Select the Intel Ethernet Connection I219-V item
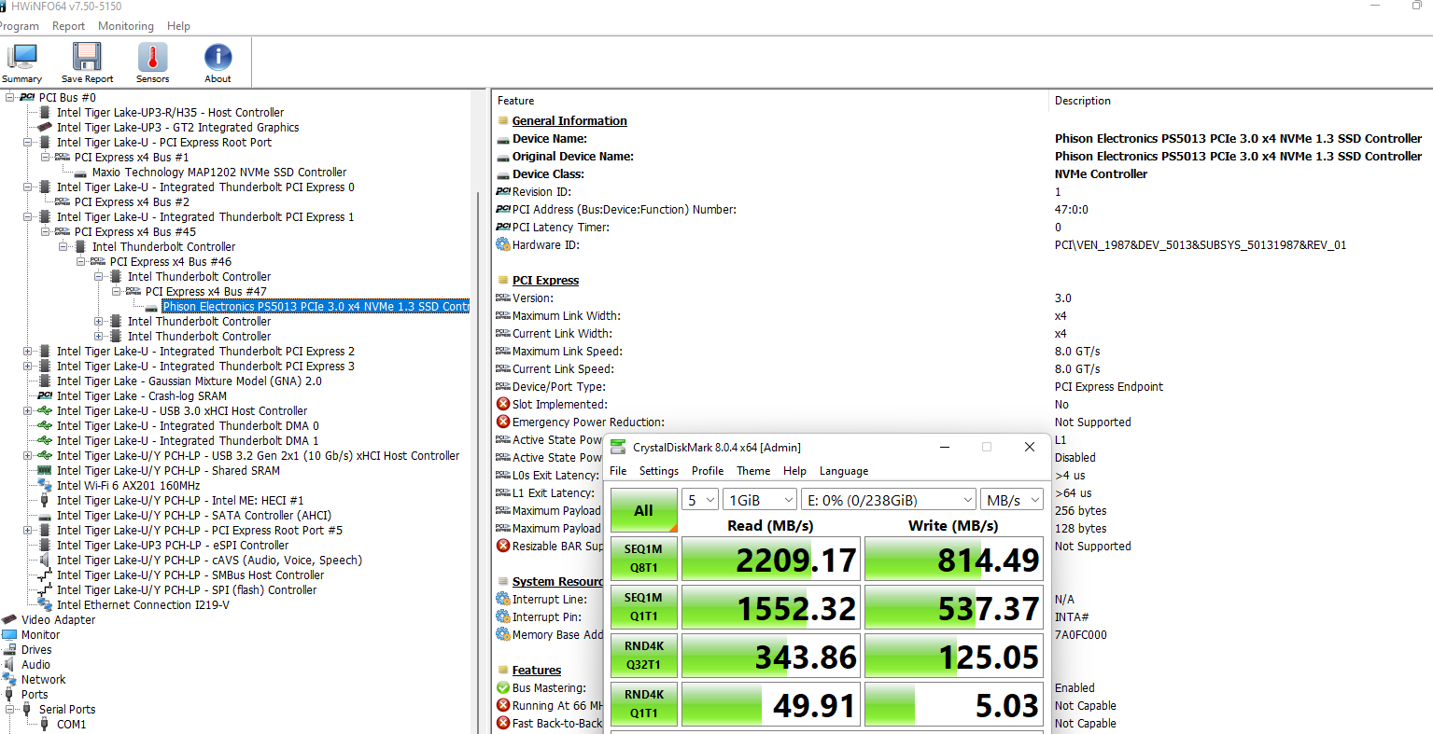 [x=143, y=604]
